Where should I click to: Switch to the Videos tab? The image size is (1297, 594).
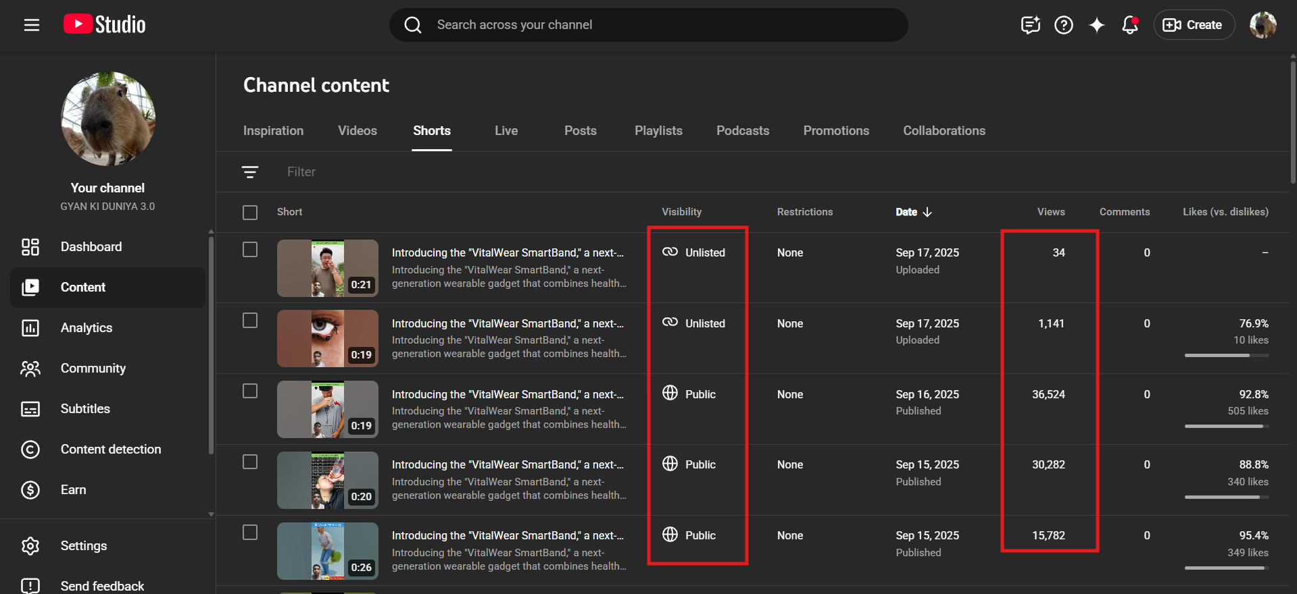(357, 131)
